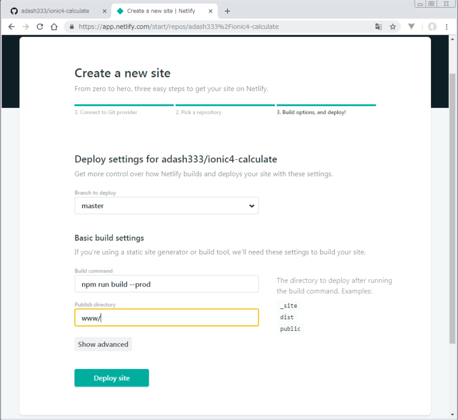Click the user profile avatar icon

click(432, 26)
